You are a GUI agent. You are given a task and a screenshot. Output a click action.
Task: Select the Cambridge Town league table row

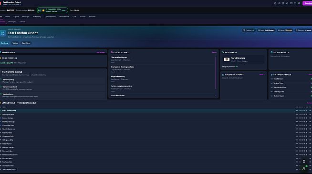pyautogui.click(x=156, y=126)
